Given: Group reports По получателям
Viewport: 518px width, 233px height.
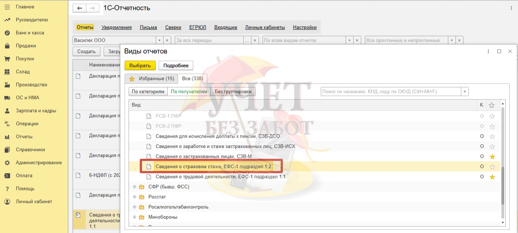Looking at the screenshot, I should (x=189, y=92).
